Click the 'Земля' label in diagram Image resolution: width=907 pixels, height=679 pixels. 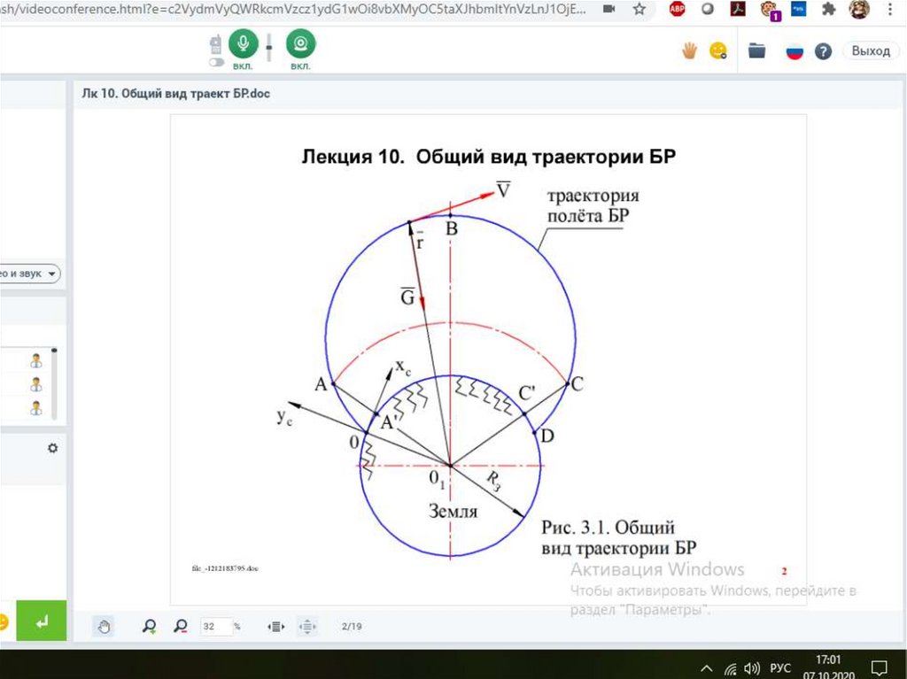point(453,512)
